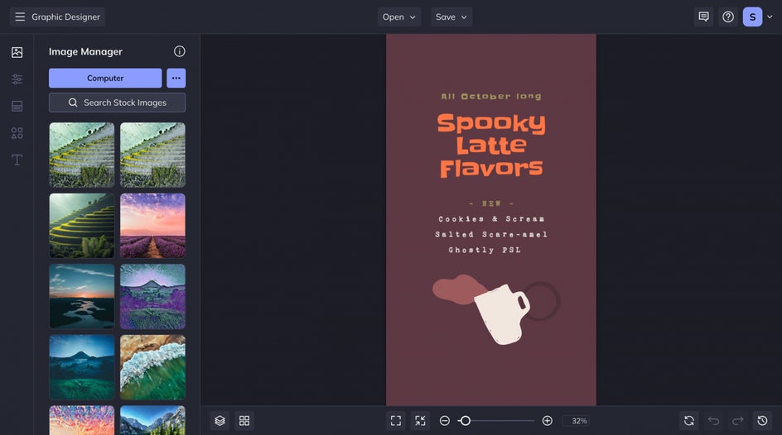Select 'All October long' text on canvas
Image resolution: width=782 pixels, height=435 pixels.
(491, 96)
